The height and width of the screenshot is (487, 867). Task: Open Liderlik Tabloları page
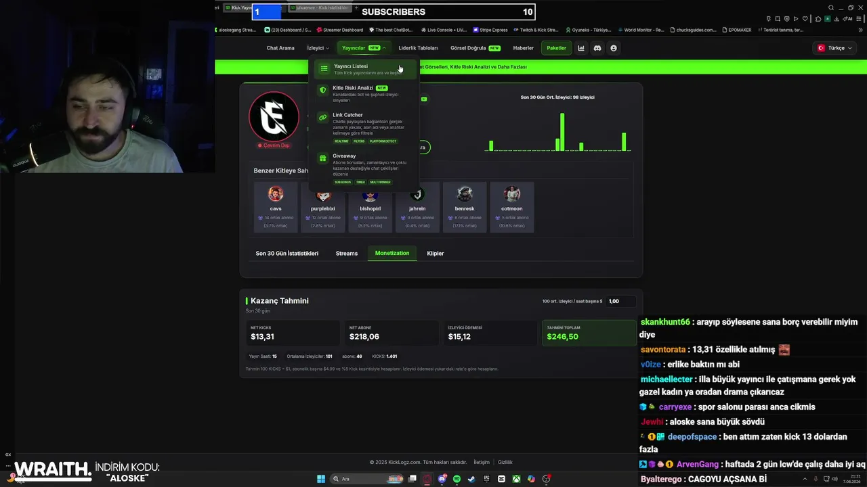pos(418,48)
